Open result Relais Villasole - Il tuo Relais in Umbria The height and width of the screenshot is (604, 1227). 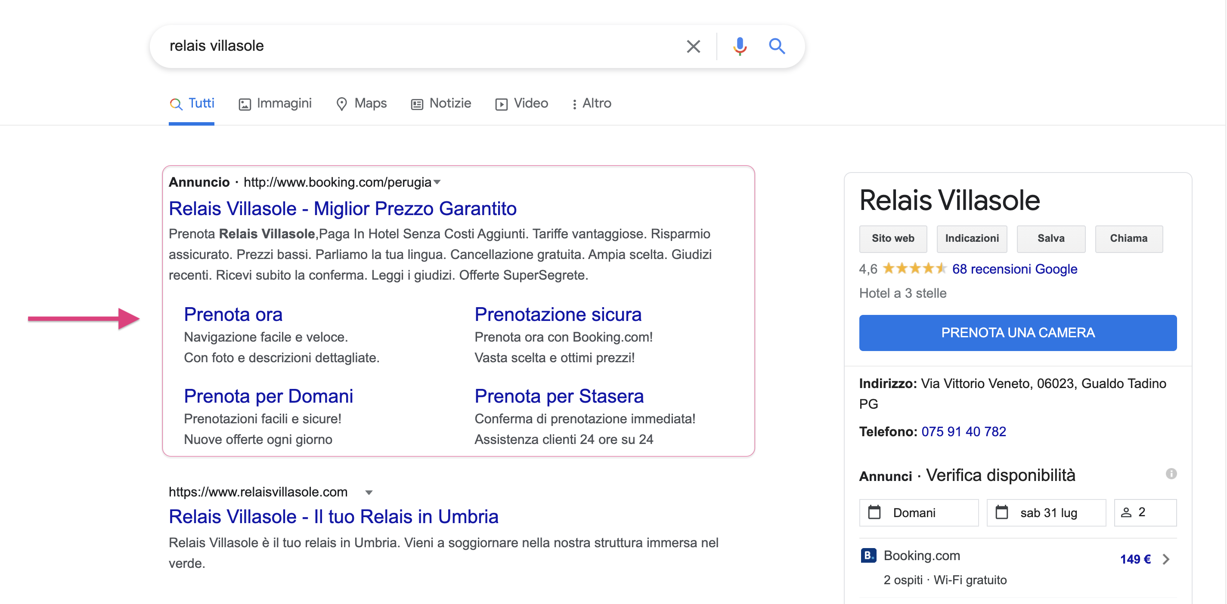tap(333, 516)
